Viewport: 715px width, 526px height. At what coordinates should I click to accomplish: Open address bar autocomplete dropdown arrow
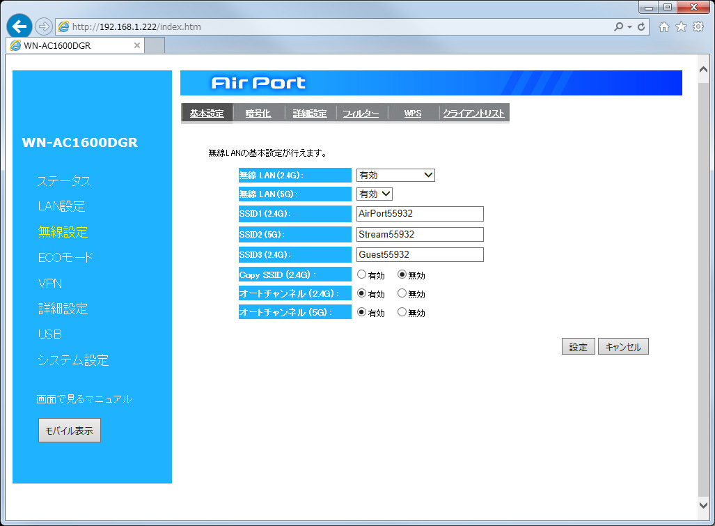629,26
